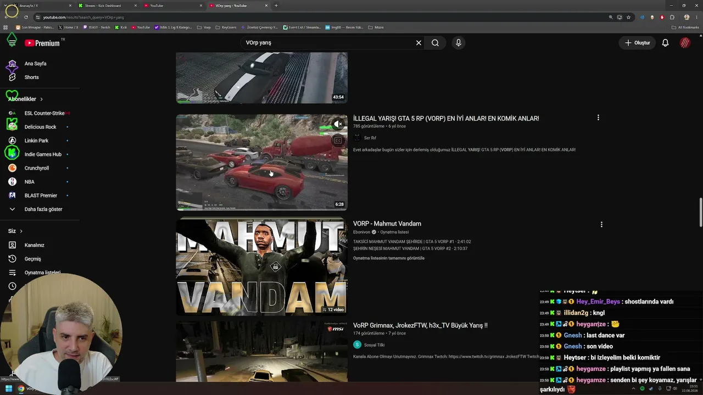Open the Crunchyroll subscription channel
This screenshot has width=703, height=395.
(x=37, y=168)
